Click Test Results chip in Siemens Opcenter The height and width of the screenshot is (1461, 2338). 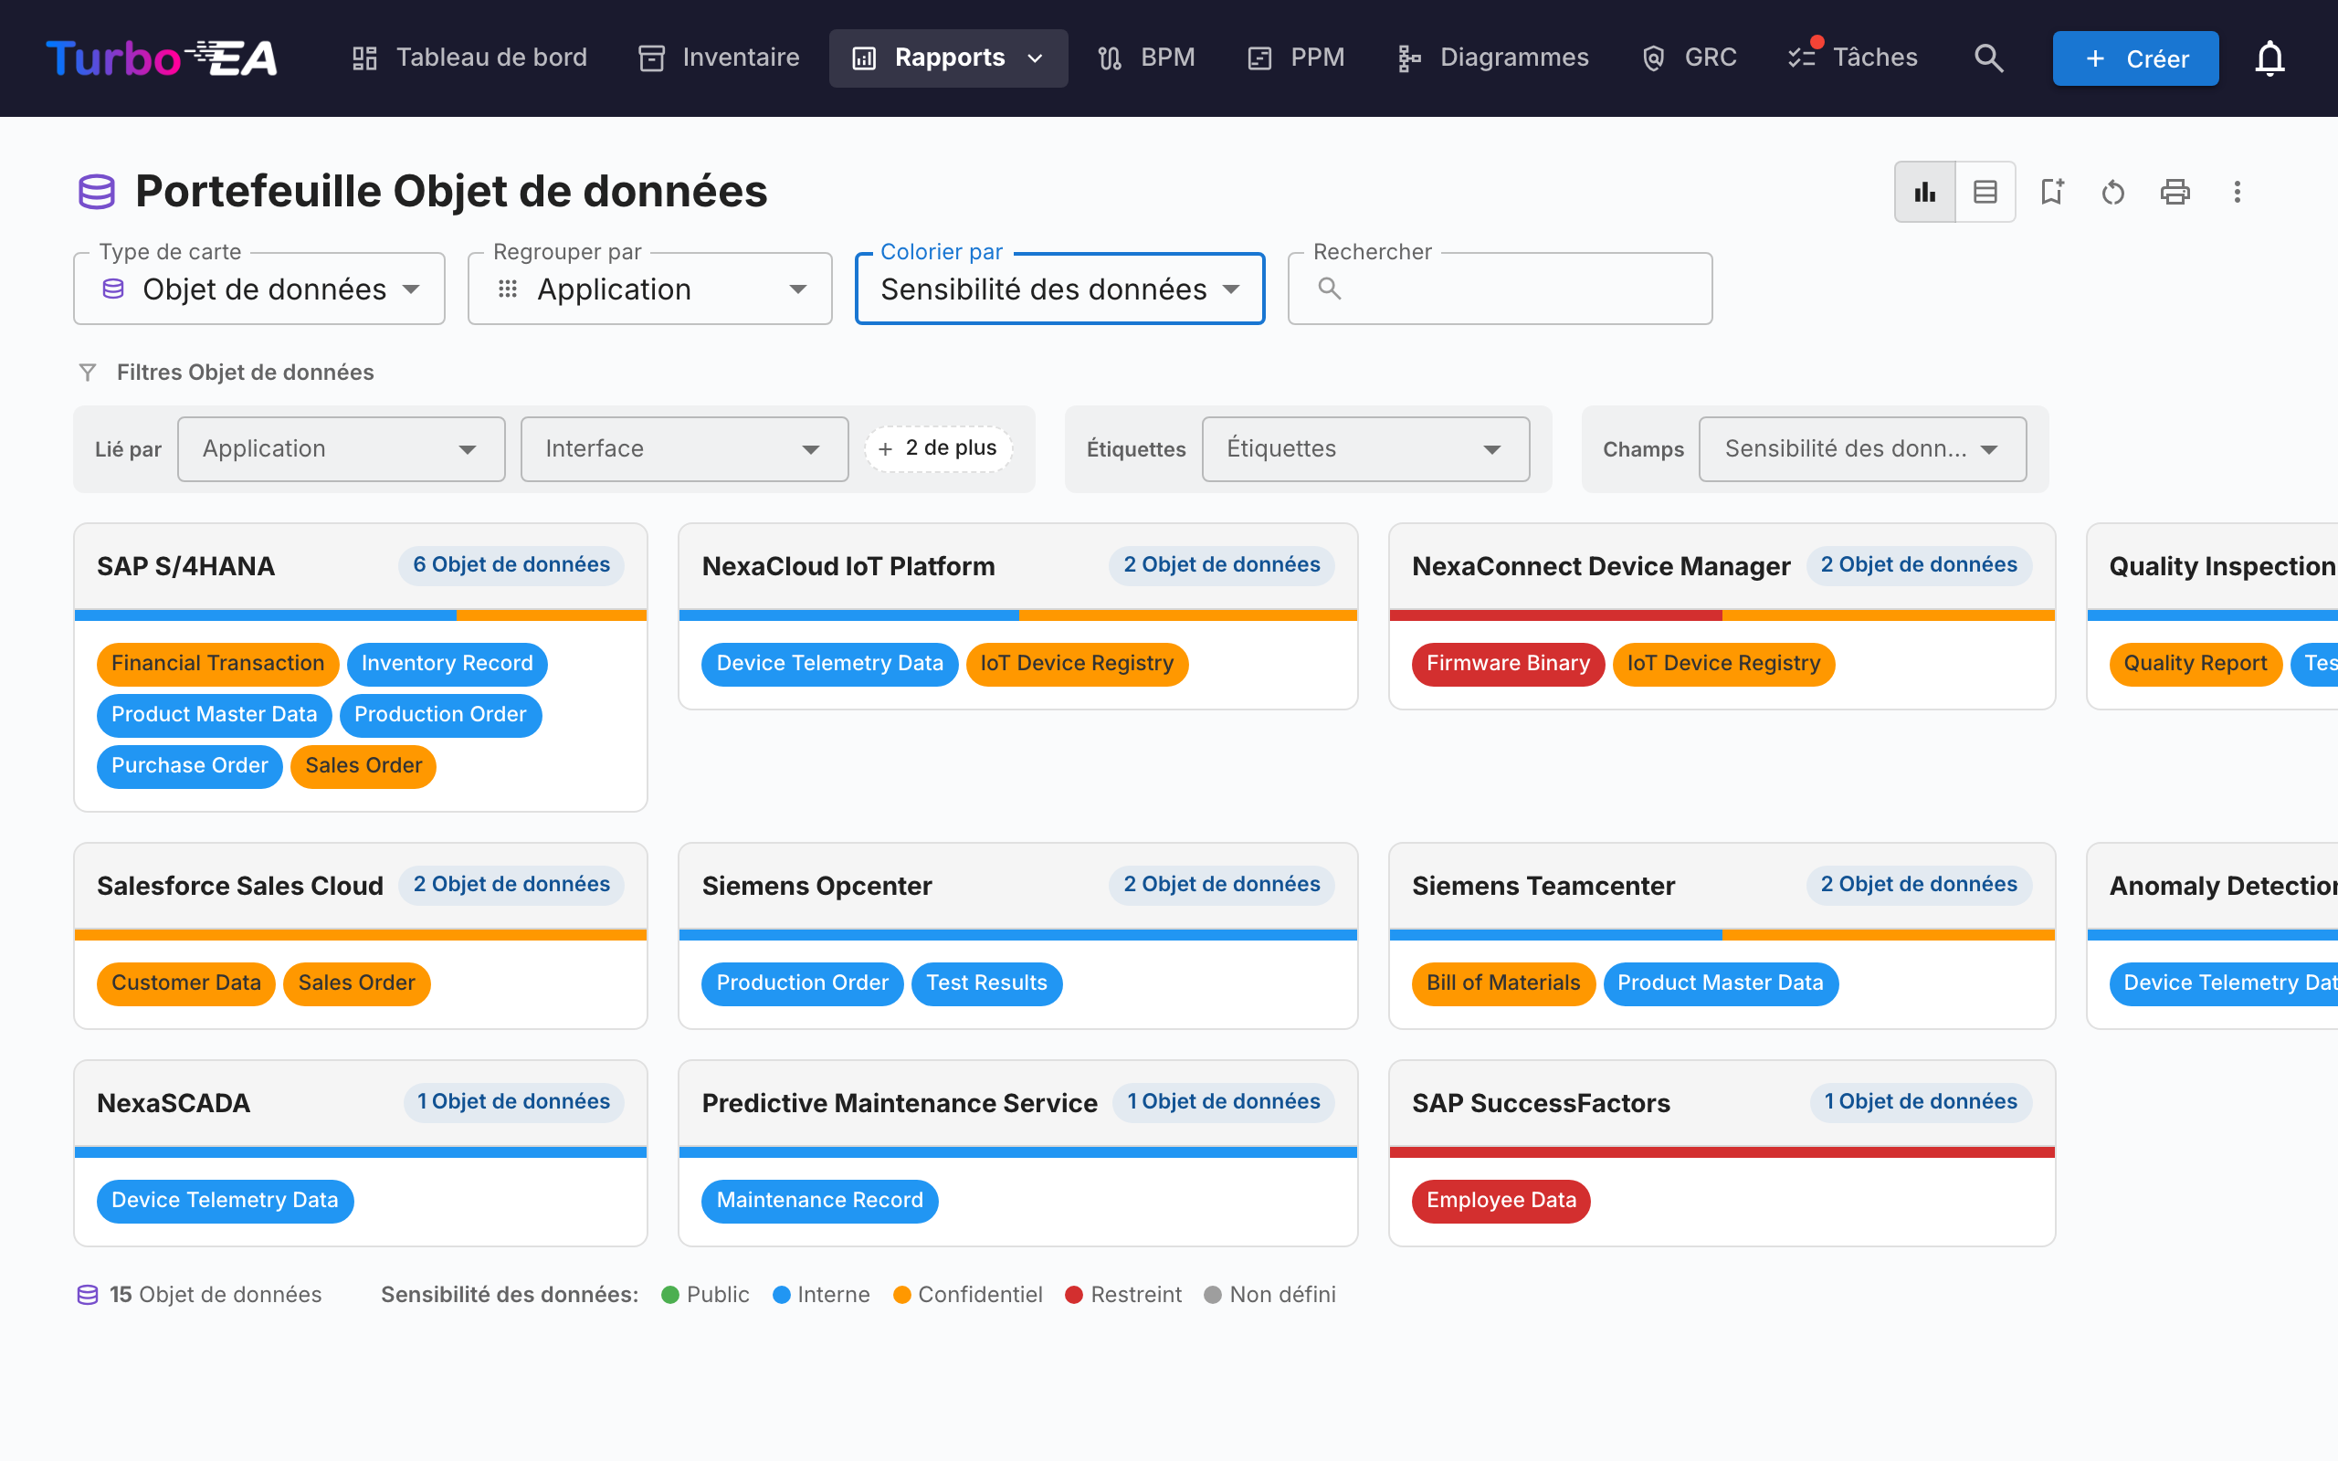986,983
